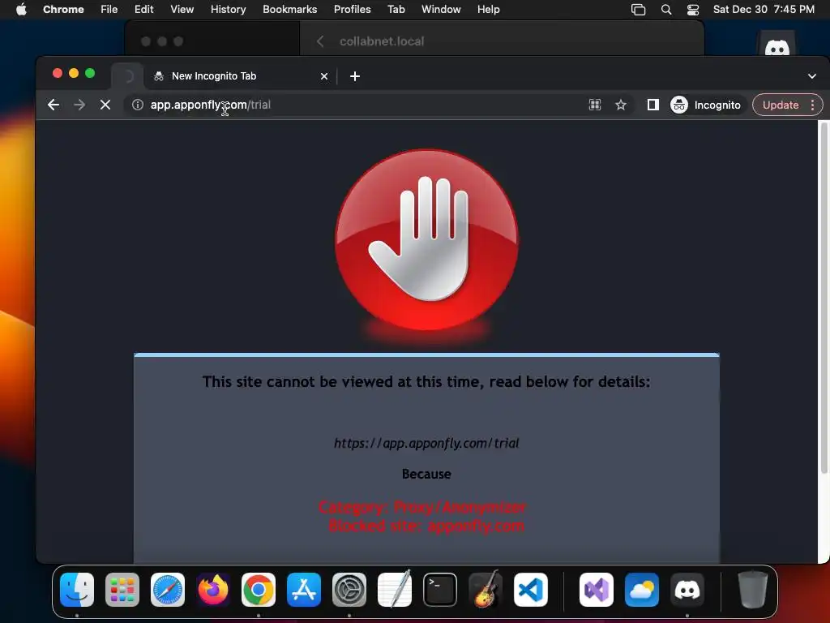Click back arrow in background collabnet.local window
830x623 pixels.
pos(320,41)
